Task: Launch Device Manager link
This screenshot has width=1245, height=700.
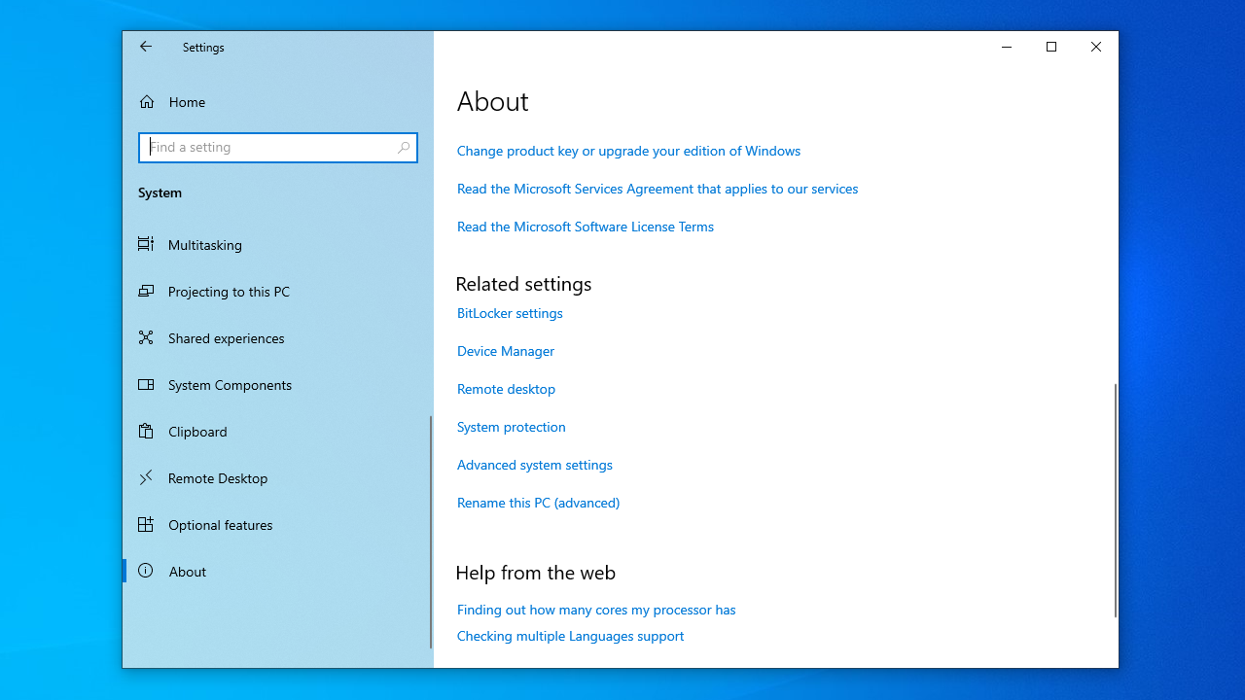Action: [506, 351]
